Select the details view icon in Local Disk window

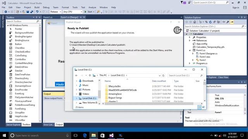200,107
